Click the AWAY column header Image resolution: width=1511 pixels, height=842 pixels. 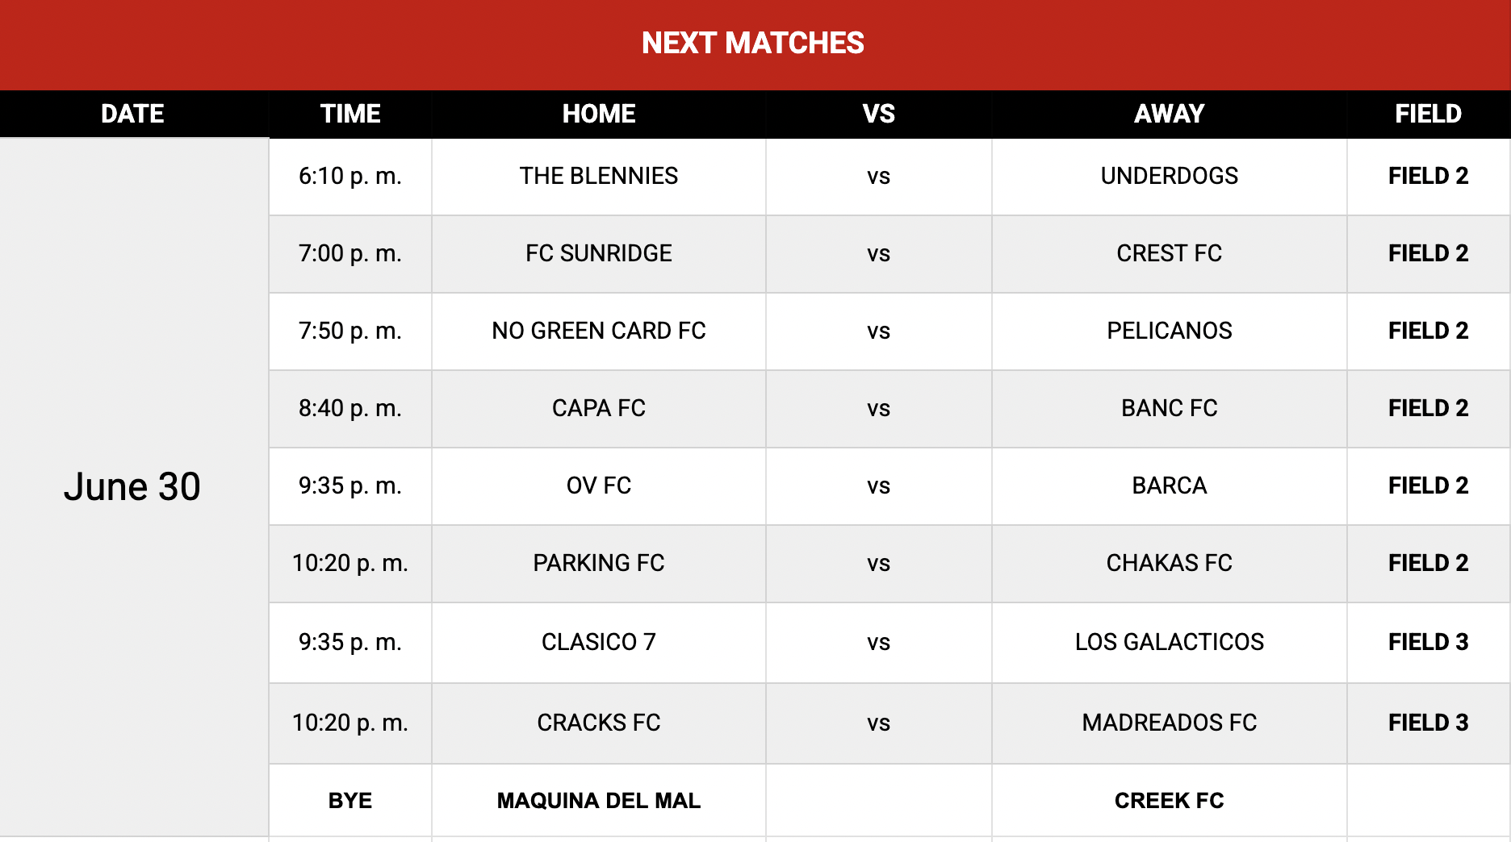[x=1170, y=114]
